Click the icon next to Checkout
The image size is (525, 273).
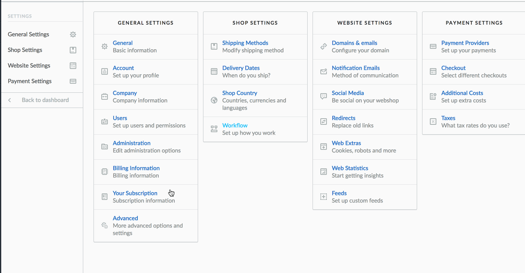point(433,71)
